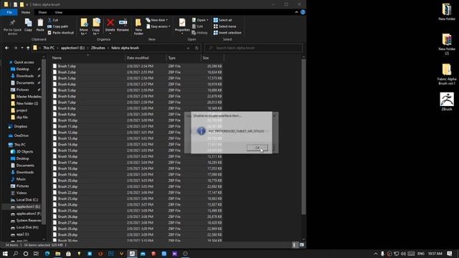The image size is (459, 258).
Task: Click This PC in the address bar
Action: click(x=49, y=48)
